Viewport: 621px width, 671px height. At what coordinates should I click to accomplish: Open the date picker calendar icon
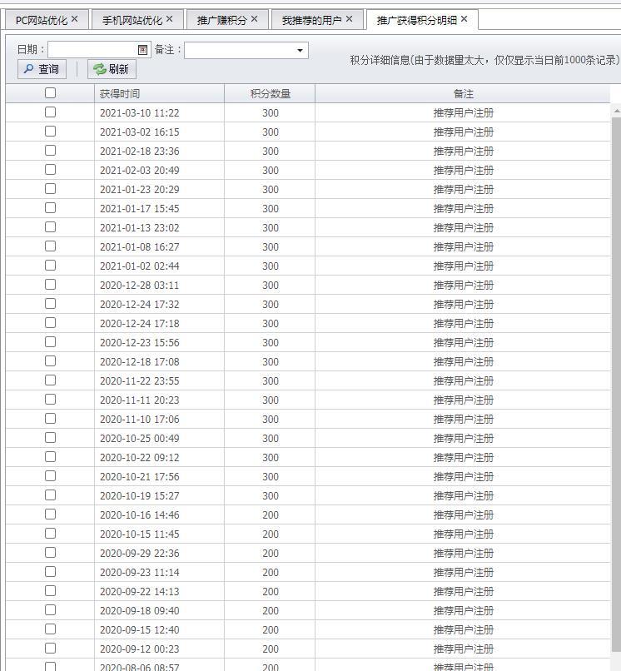(x=143, y=50)
